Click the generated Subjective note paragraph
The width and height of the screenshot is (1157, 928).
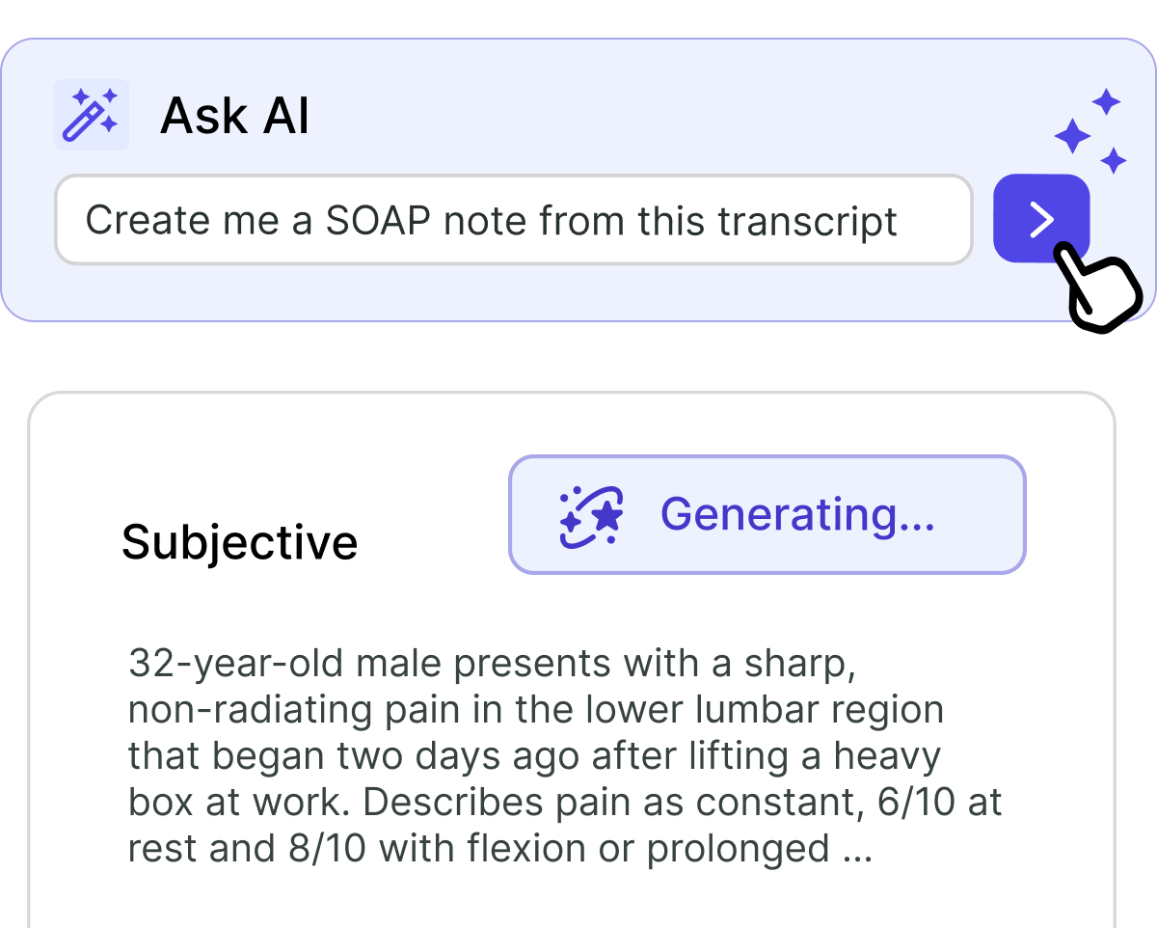pos(565,756)
